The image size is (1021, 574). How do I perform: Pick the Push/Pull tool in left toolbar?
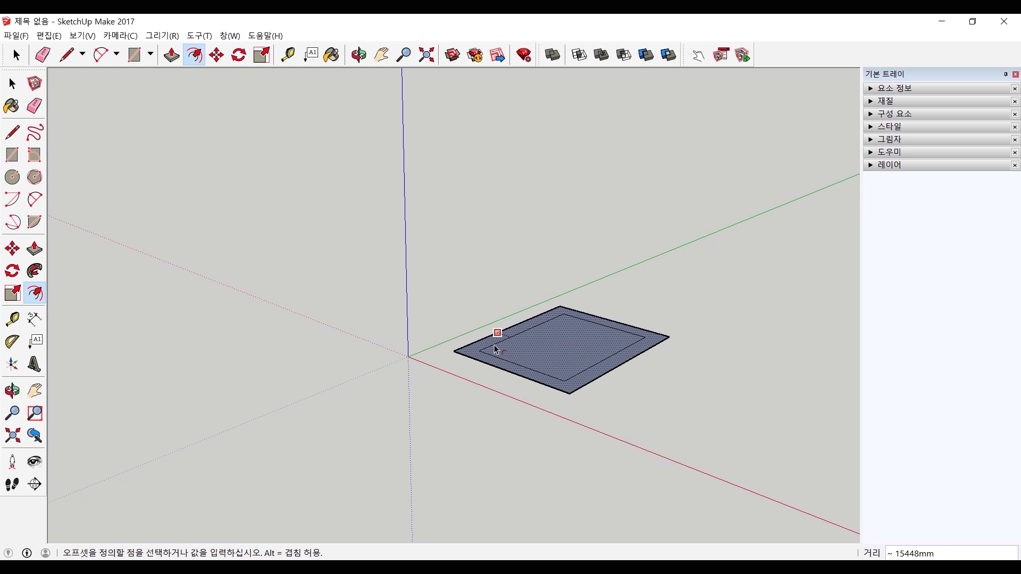coord(35,249)
